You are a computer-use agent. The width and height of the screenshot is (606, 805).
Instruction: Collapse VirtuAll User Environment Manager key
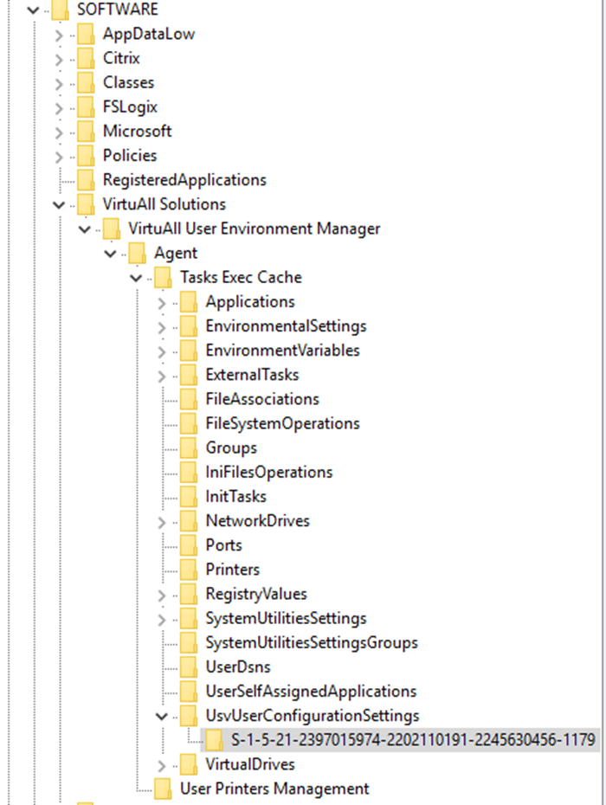point(85,229)
